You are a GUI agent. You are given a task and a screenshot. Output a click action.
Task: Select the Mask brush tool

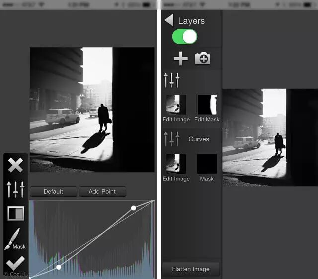pyautogui.click(x=15, y=239)
